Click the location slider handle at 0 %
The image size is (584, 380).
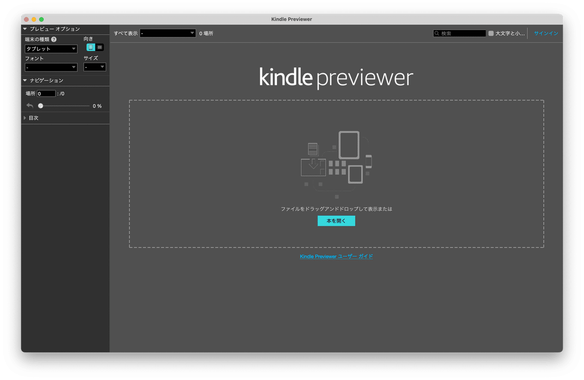click(x=41, y=105)
